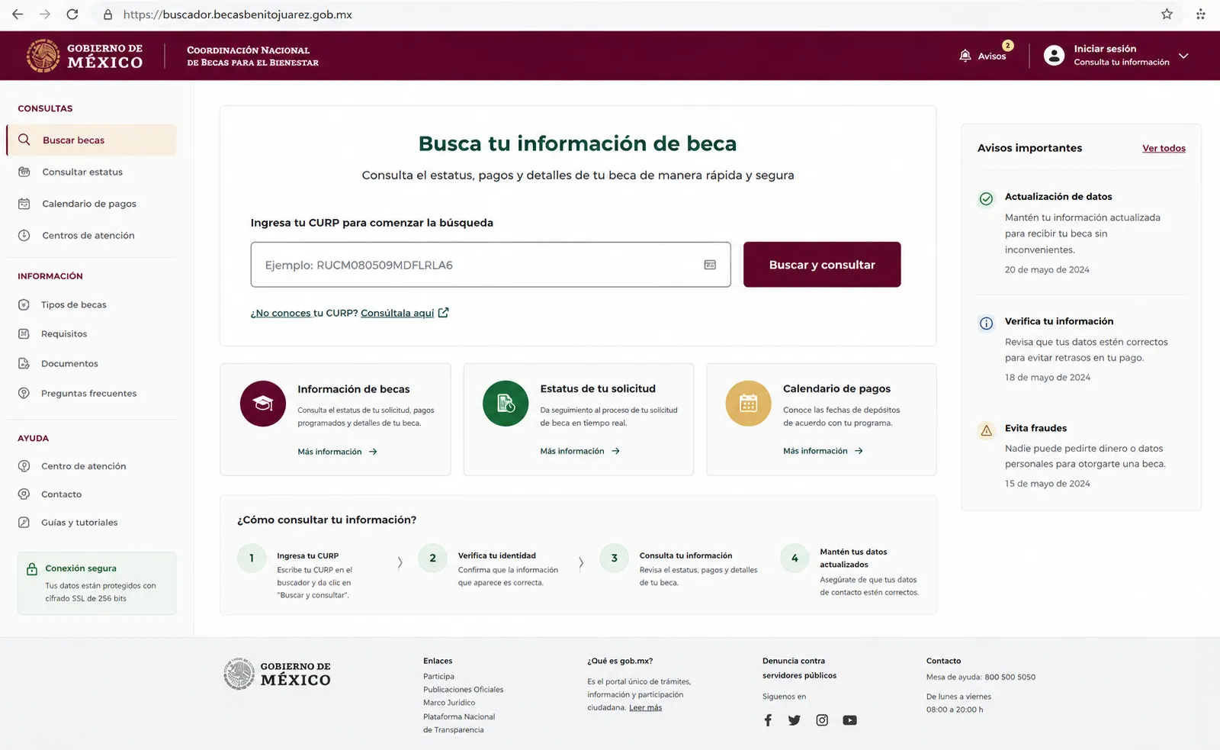Click the browser address bar URL

(x=237, y=14)
